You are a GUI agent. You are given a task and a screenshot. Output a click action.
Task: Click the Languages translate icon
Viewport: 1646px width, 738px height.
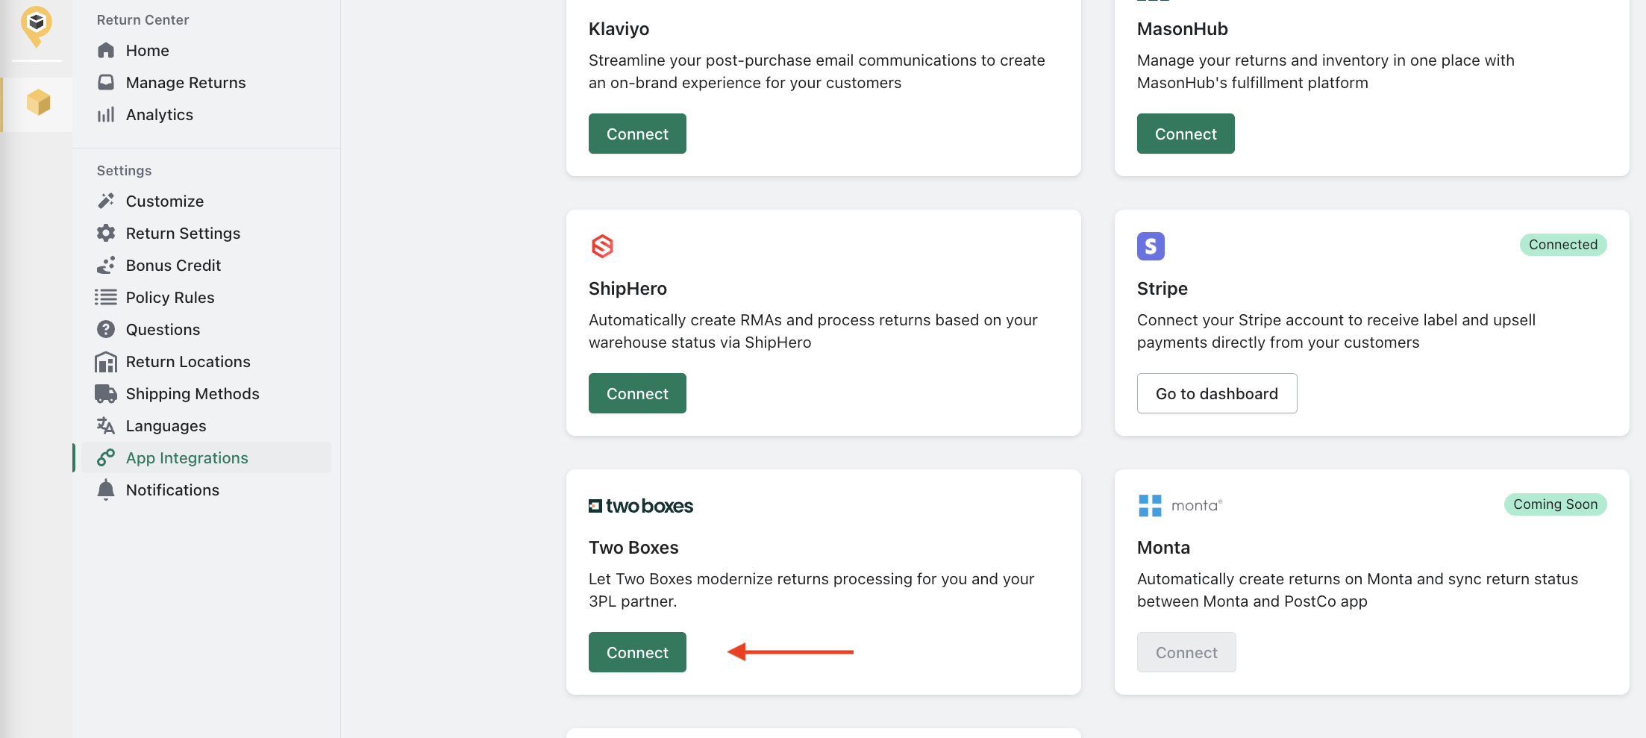coord(106,425)
